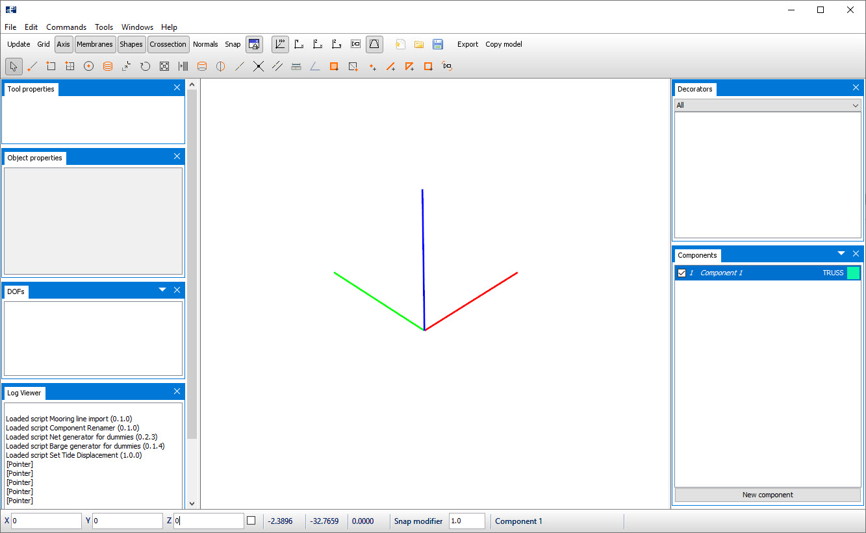Select the draw line tool
This screenshot has height=533, width=866.
32,66
